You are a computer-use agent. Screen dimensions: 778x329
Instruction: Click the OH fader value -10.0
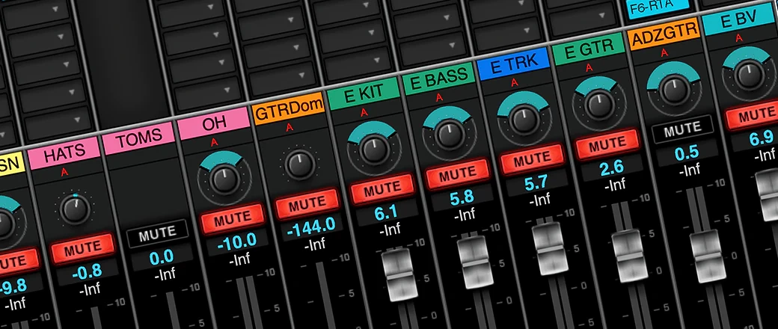click(x=237, y=241)
